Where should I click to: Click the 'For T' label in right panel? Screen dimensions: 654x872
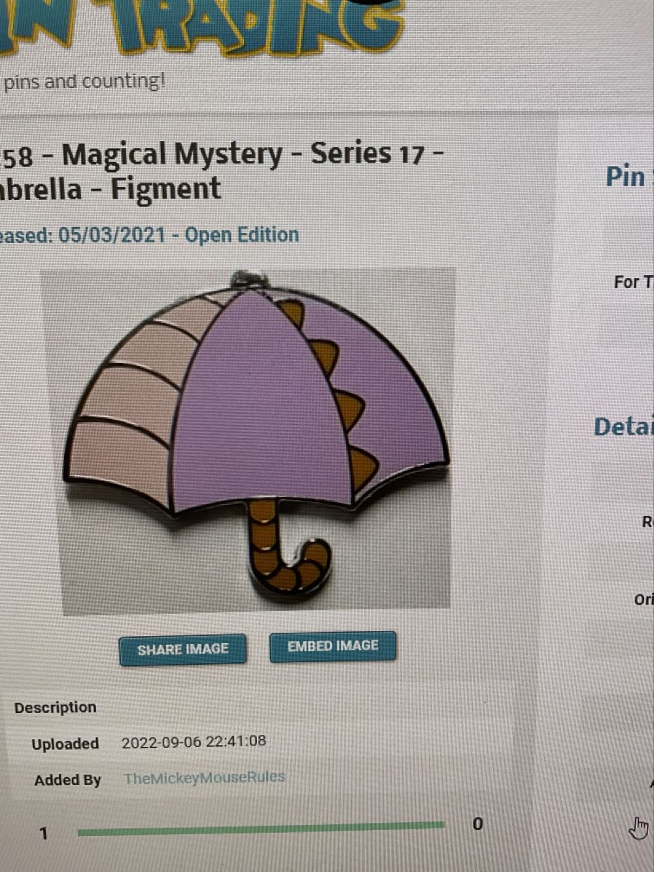point(633,282)
